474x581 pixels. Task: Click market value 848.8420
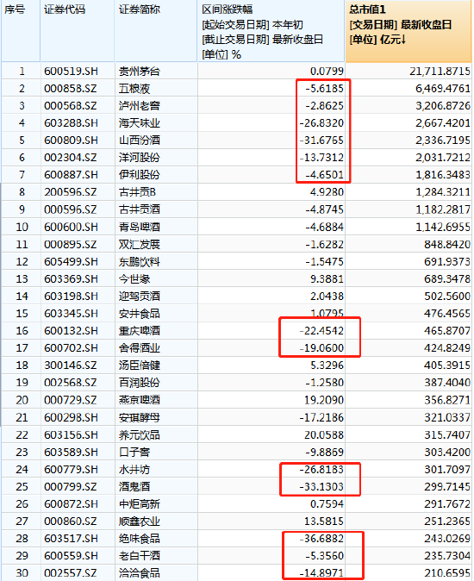click(x=447, y=245)
